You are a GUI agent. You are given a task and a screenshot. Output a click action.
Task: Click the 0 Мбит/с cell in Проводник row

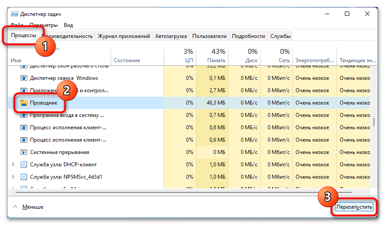coord(277,103)
